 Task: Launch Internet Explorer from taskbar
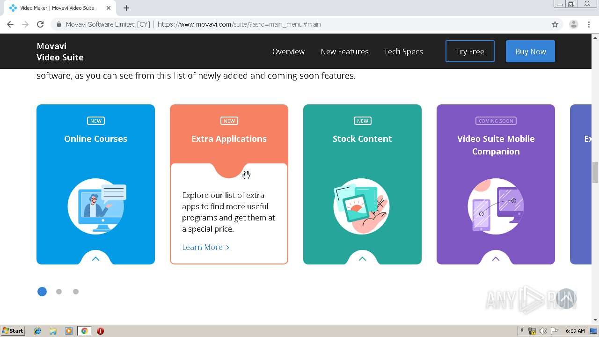(37, 331)
